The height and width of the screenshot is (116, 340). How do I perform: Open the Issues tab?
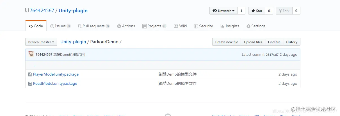point(60,26)
